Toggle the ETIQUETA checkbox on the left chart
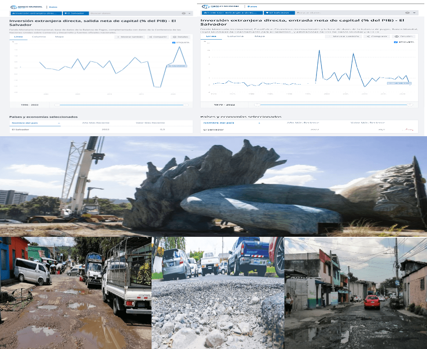 point(173,42)
